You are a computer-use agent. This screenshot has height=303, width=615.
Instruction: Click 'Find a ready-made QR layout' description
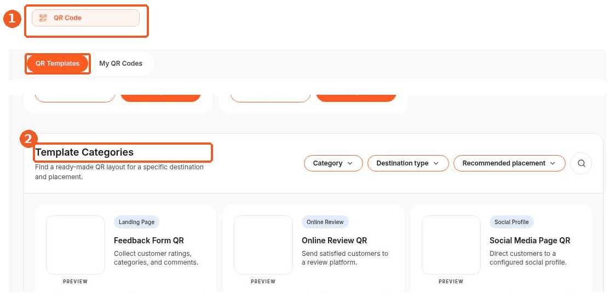tap(119, 172)
